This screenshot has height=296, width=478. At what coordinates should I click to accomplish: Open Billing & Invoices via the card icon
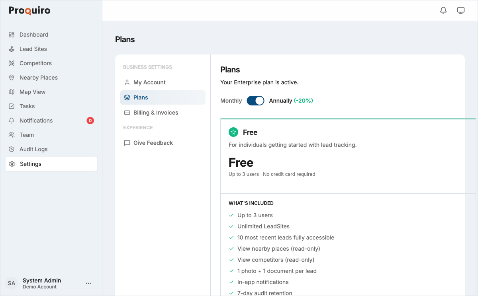tap(127, 112)
